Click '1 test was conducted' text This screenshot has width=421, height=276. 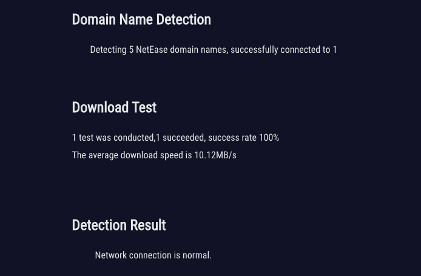click(113, 138)
